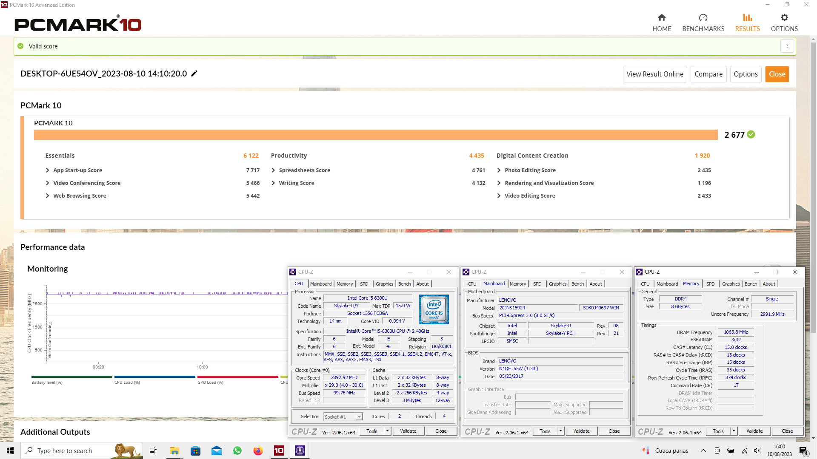817x459 pixels.
Task: Expand Writing Score row
Action: tap(273, 183)
